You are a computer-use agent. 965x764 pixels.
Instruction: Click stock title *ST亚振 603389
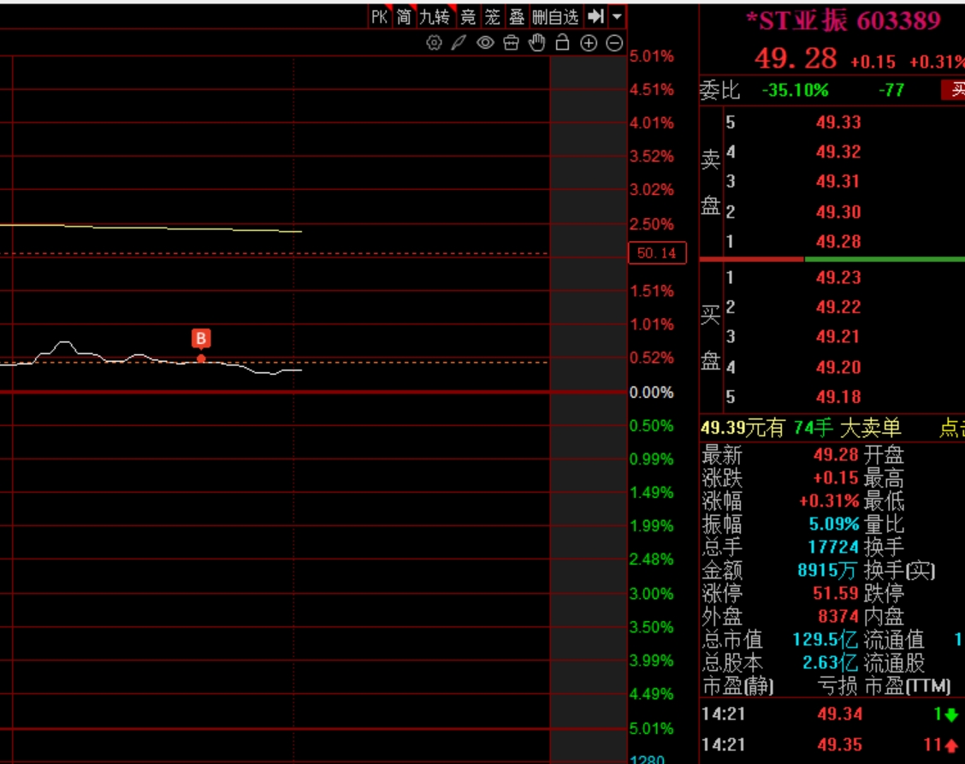pyautogui.click(x=844, y=21)
